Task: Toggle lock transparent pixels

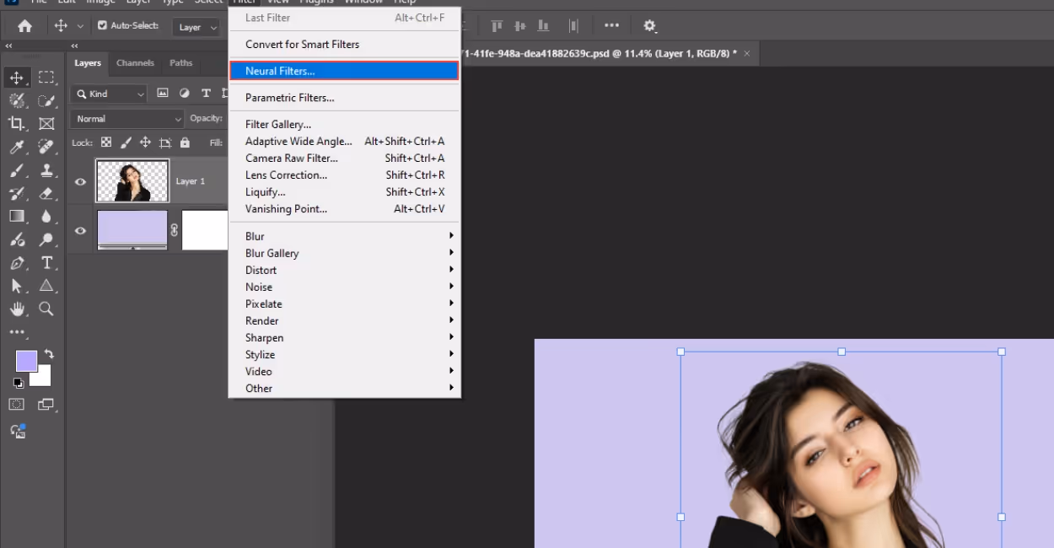Action: pyautogui.click(x=106, y=142)
